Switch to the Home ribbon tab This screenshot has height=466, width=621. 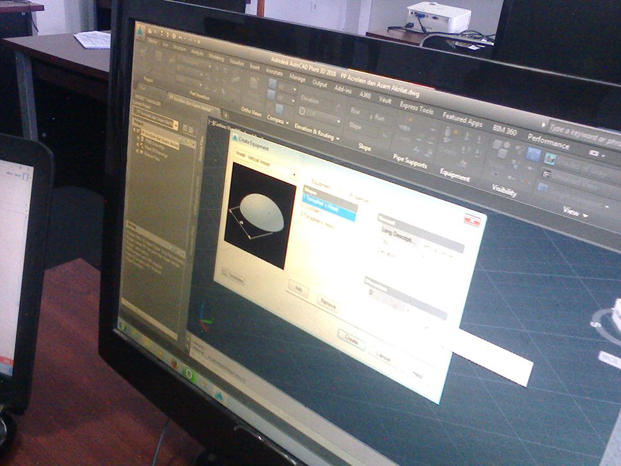(152, 41)
